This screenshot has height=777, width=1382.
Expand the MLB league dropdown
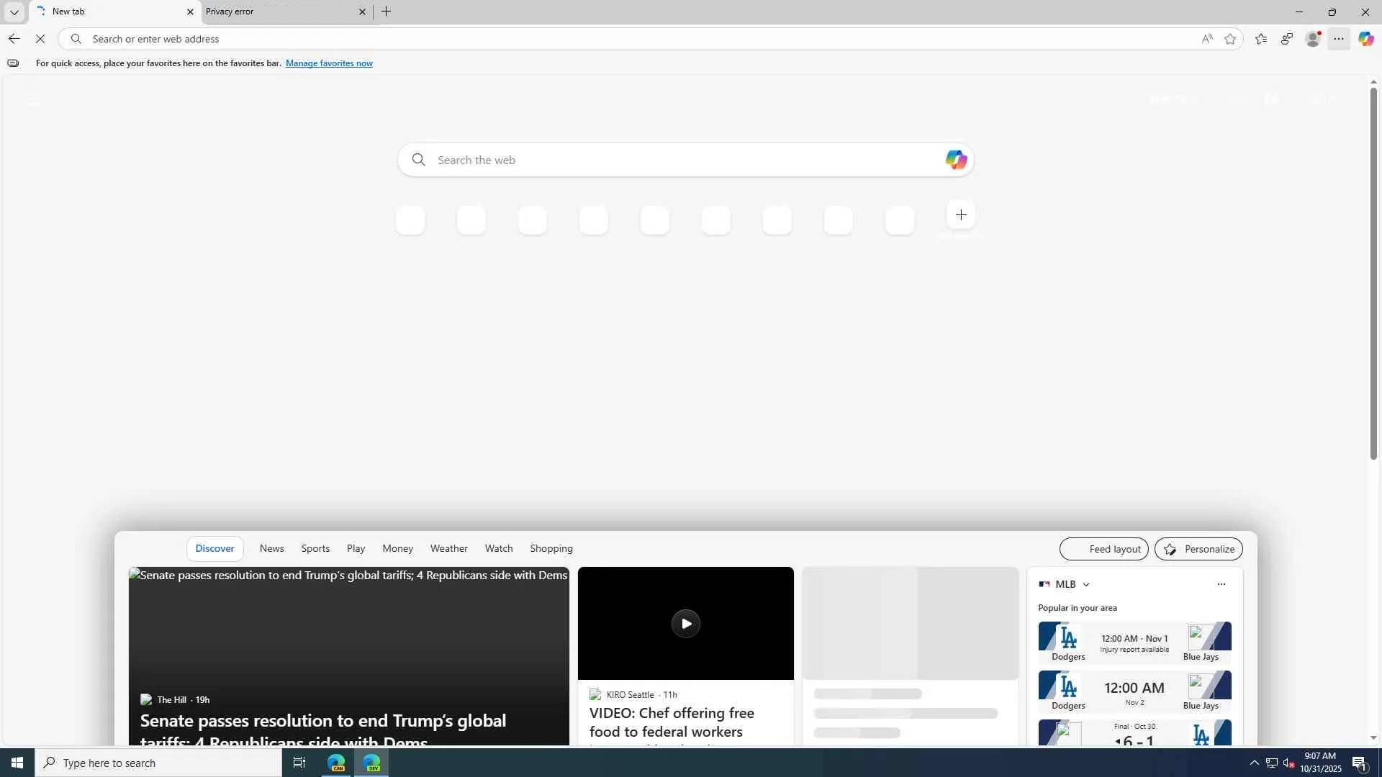1086,585
